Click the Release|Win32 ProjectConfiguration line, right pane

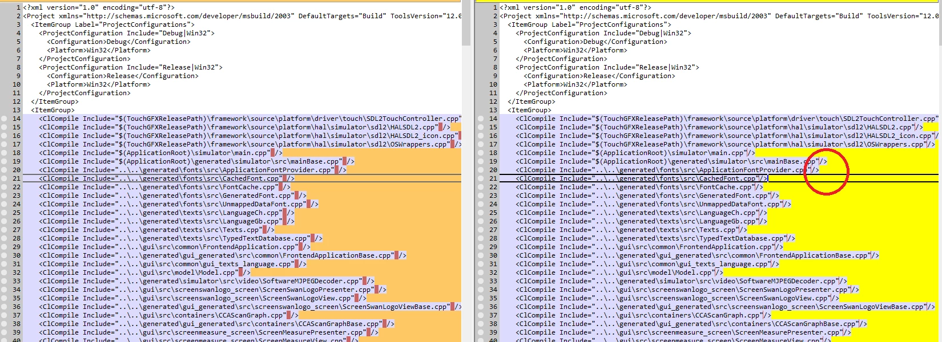[607, 67]
